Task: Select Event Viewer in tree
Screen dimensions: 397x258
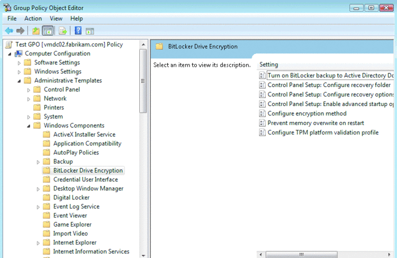Action: [x=70, y=216]
